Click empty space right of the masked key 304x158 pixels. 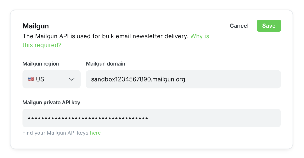[x=214, y=118]
